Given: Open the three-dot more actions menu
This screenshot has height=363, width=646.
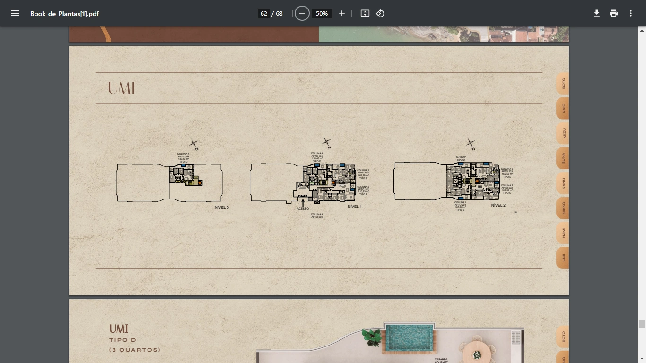Looking at the screenshot, I should point(631,13).
